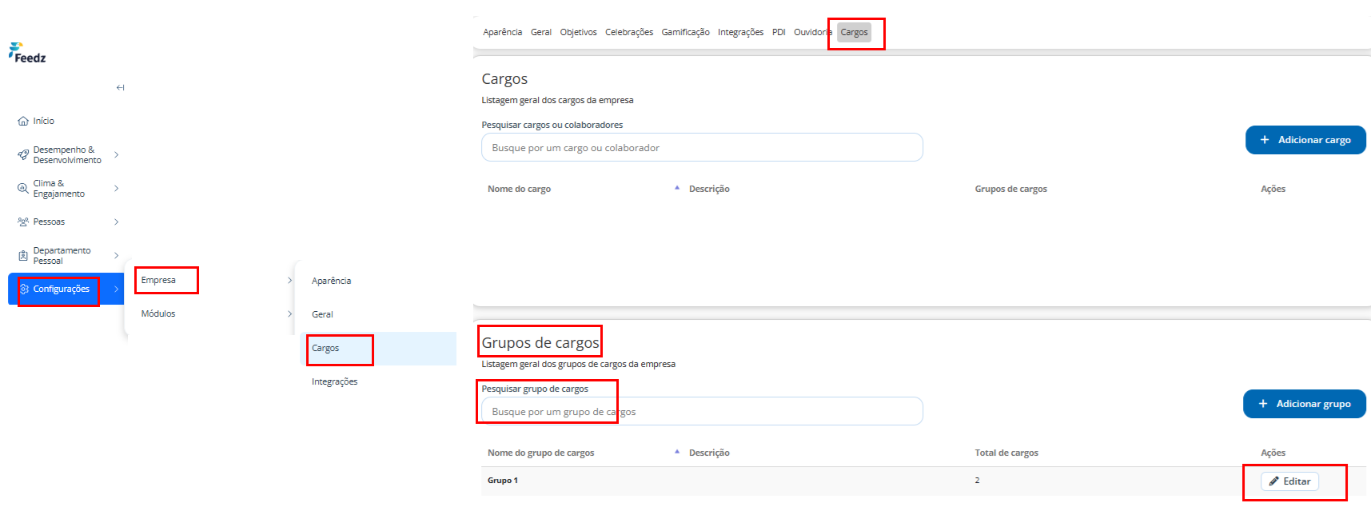Focus the cargo or colaborador search field

click(702, 147)
